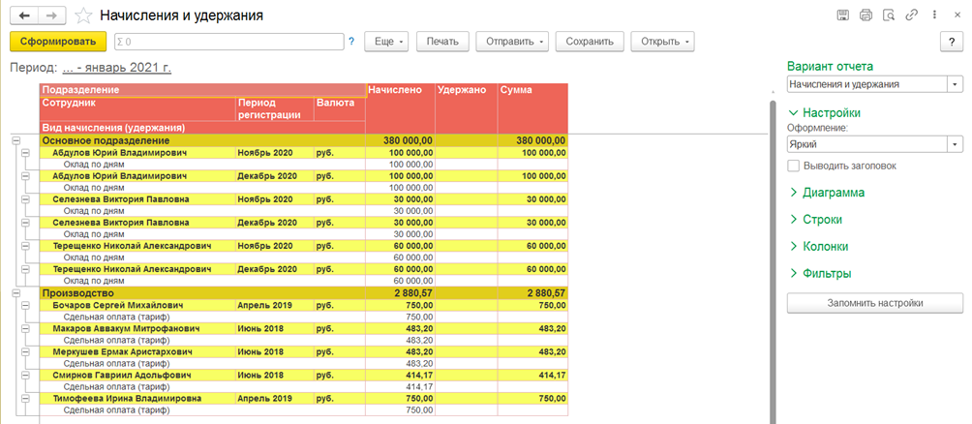Click the period link '... - январь 2021 г.'

tap(116, 69)
